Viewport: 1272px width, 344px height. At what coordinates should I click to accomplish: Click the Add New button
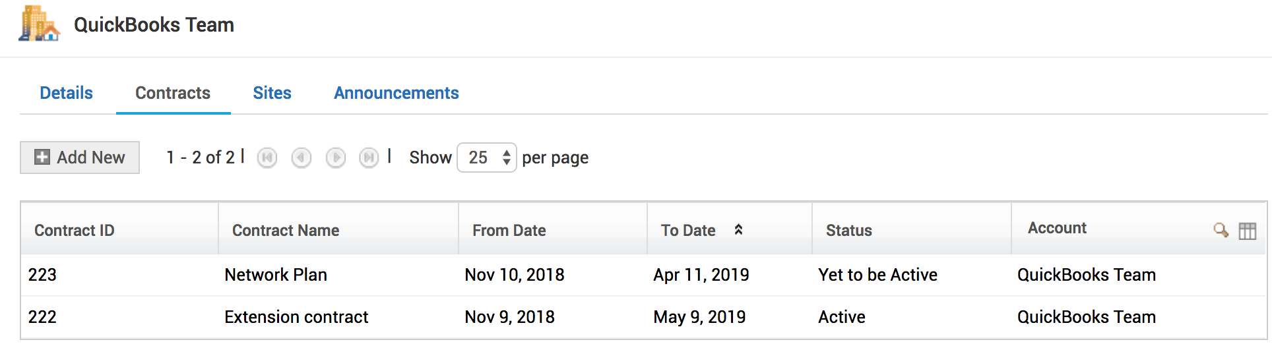[80, 158]
